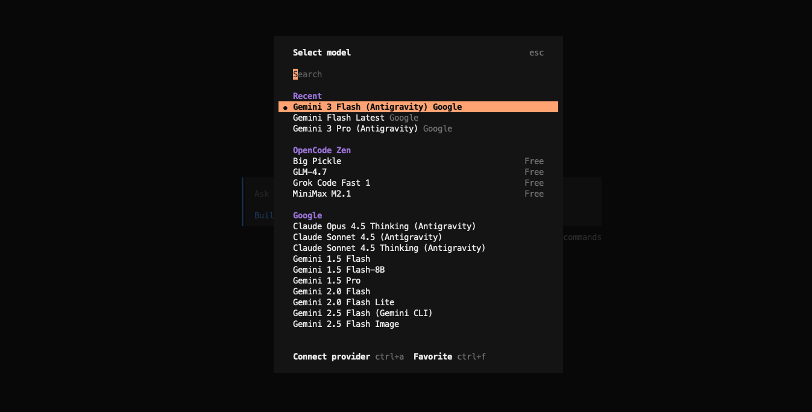Select the Gemini 2.0 Flash model
812x412 pixels.
[x=418, y=291]
